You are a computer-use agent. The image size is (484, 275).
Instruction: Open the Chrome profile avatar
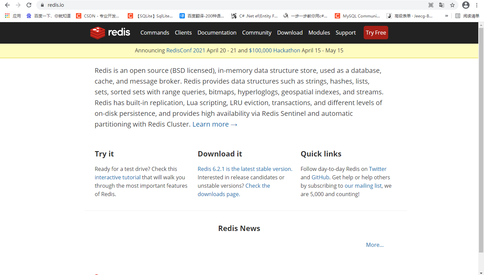(466, 5)
